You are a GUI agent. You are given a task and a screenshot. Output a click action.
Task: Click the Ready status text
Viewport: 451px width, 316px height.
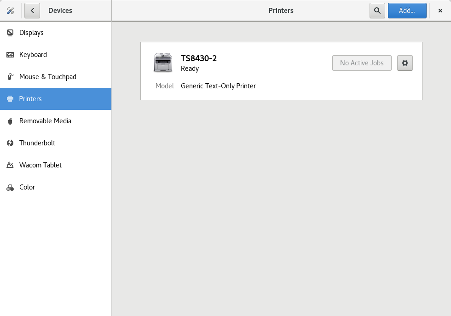[x=190, y=69]
